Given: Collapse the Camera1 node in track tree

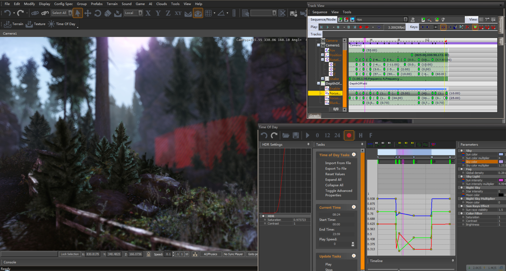Looking at the screenshot, I should [x=319, y=45].
